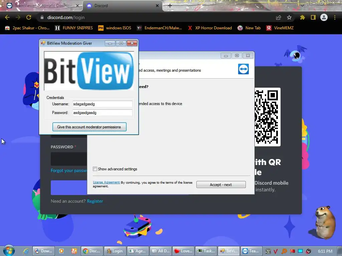The image size is (342, 256).
Task: Switch to the BitVi... taskbar window
Action: pos(229,251)
